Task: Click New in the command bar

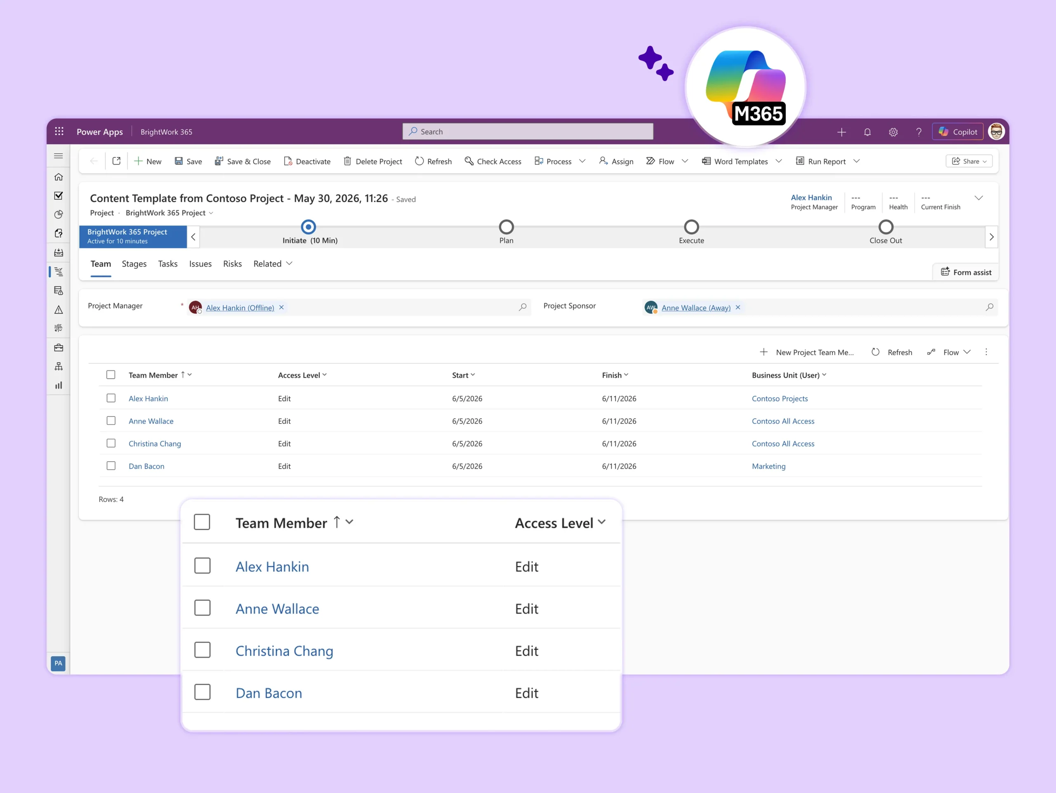Action: tap(148, 161)
